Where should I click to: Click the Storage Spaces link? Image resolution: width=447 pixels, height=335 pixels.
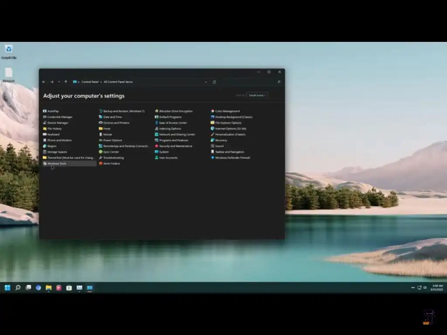point(57,152)
